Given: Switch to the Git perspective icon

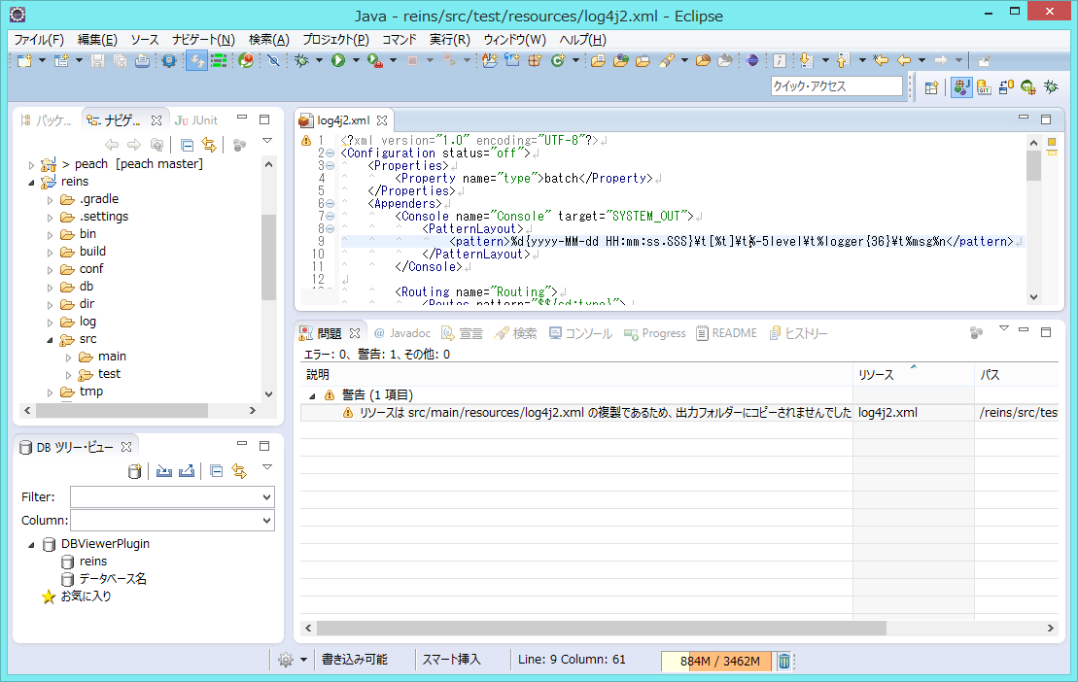Looking at the screenshot, I should tap(984, 86).
